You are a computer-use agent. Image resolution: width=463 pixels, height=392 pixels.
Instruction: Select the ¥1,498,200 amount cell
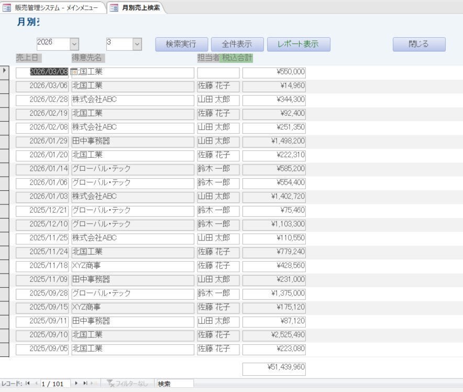[274, 142]
